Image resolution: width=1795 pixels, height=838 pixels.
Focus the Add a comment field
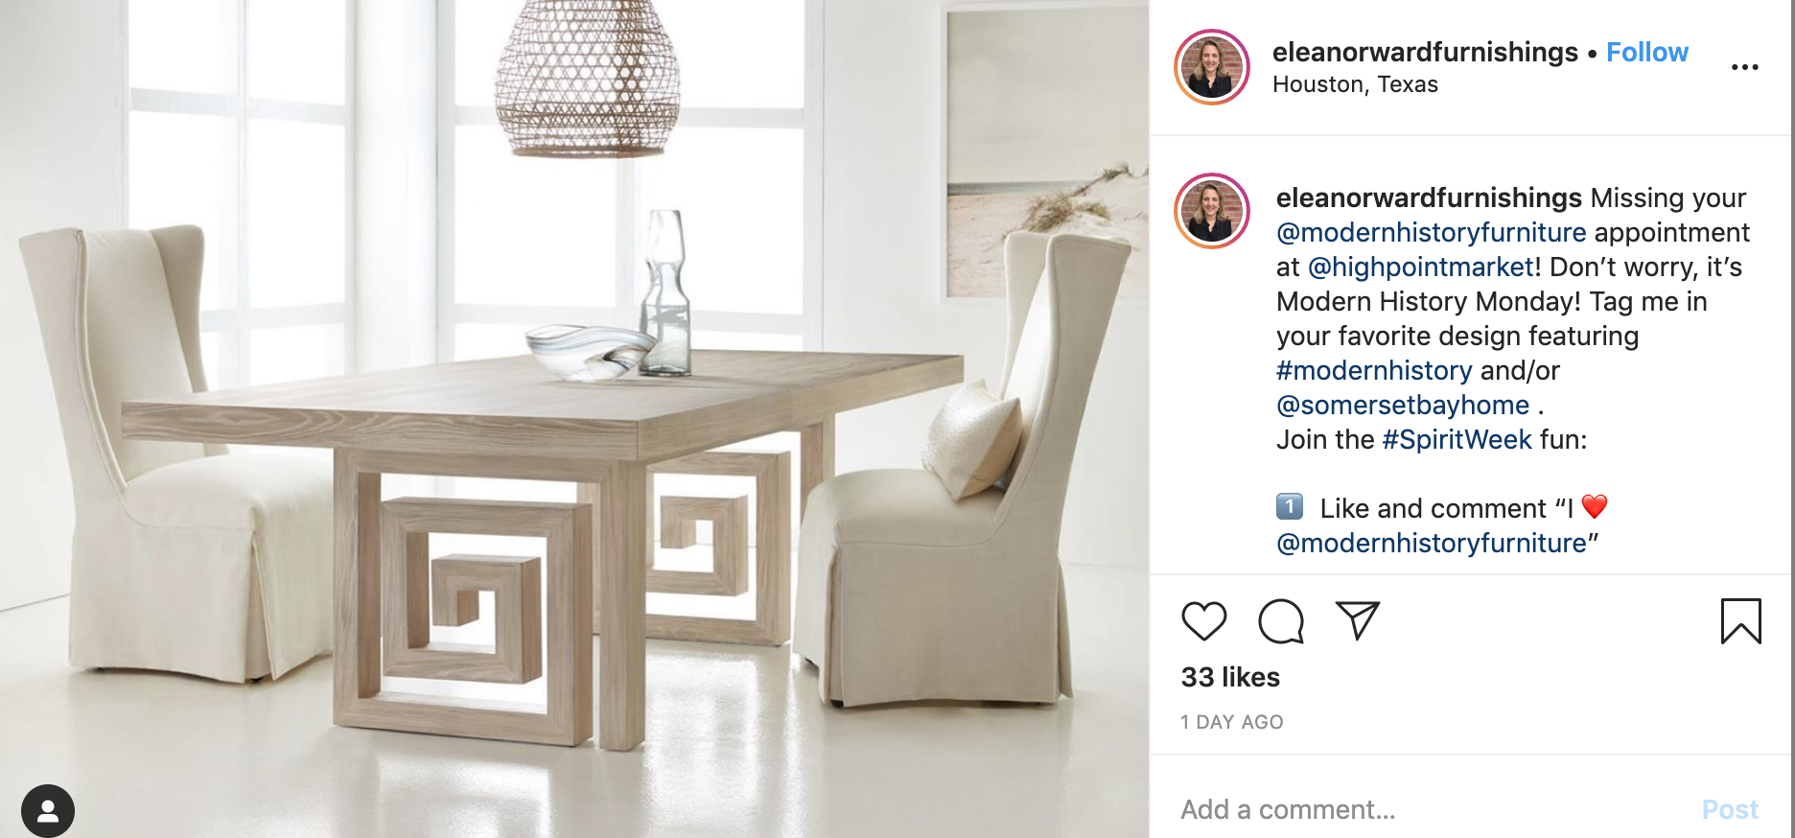pyautogui.click(x=1429, y=809)
